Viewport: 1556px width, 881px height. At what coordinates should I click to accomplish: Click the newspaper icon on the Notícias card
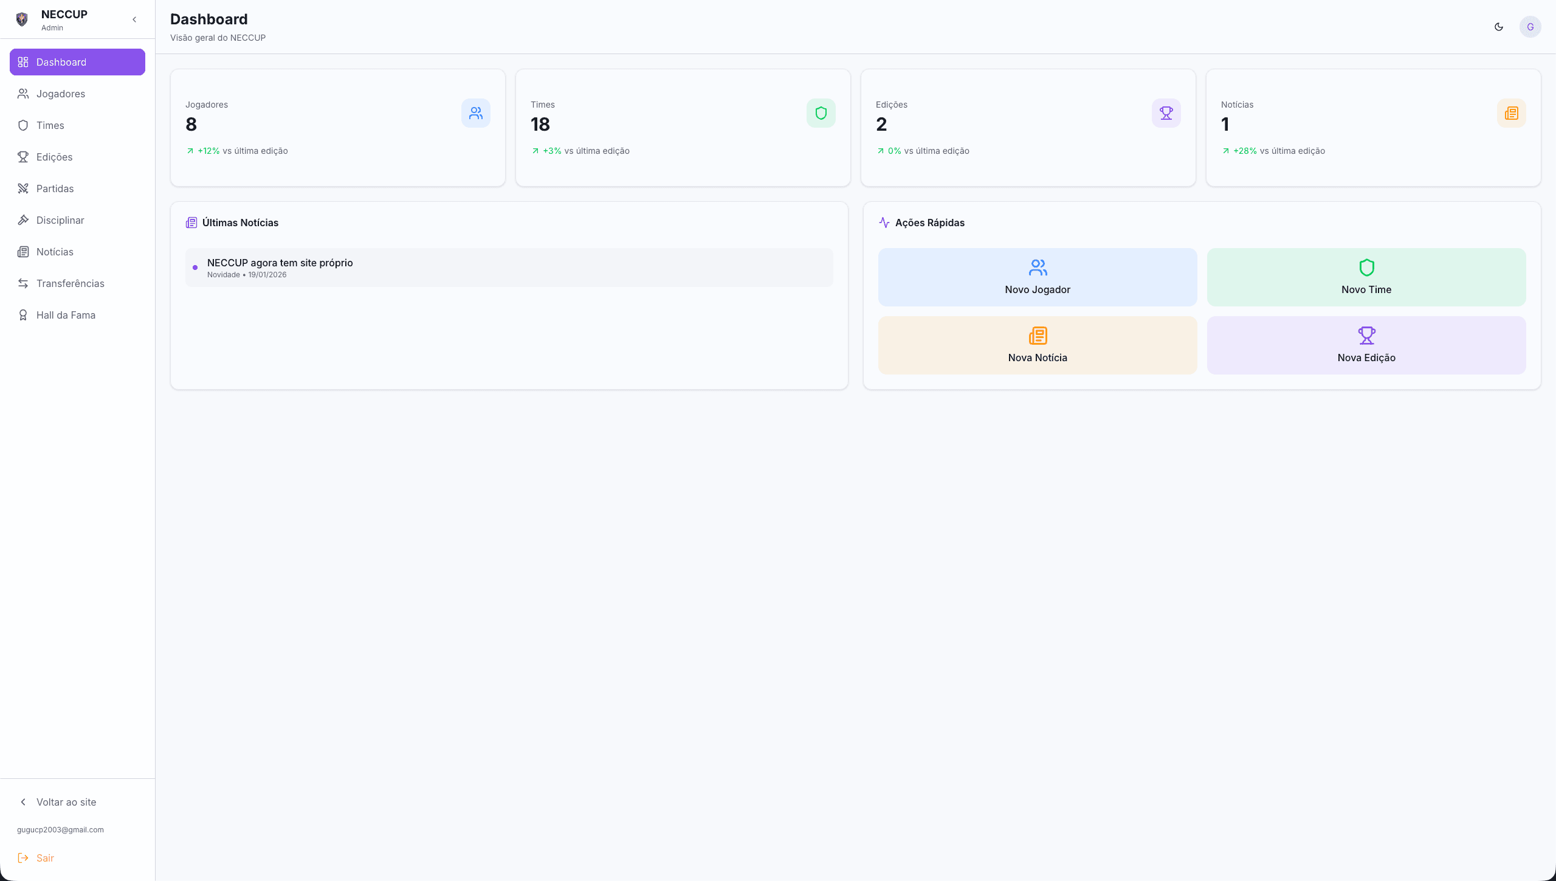click(x=1511, y=113)
